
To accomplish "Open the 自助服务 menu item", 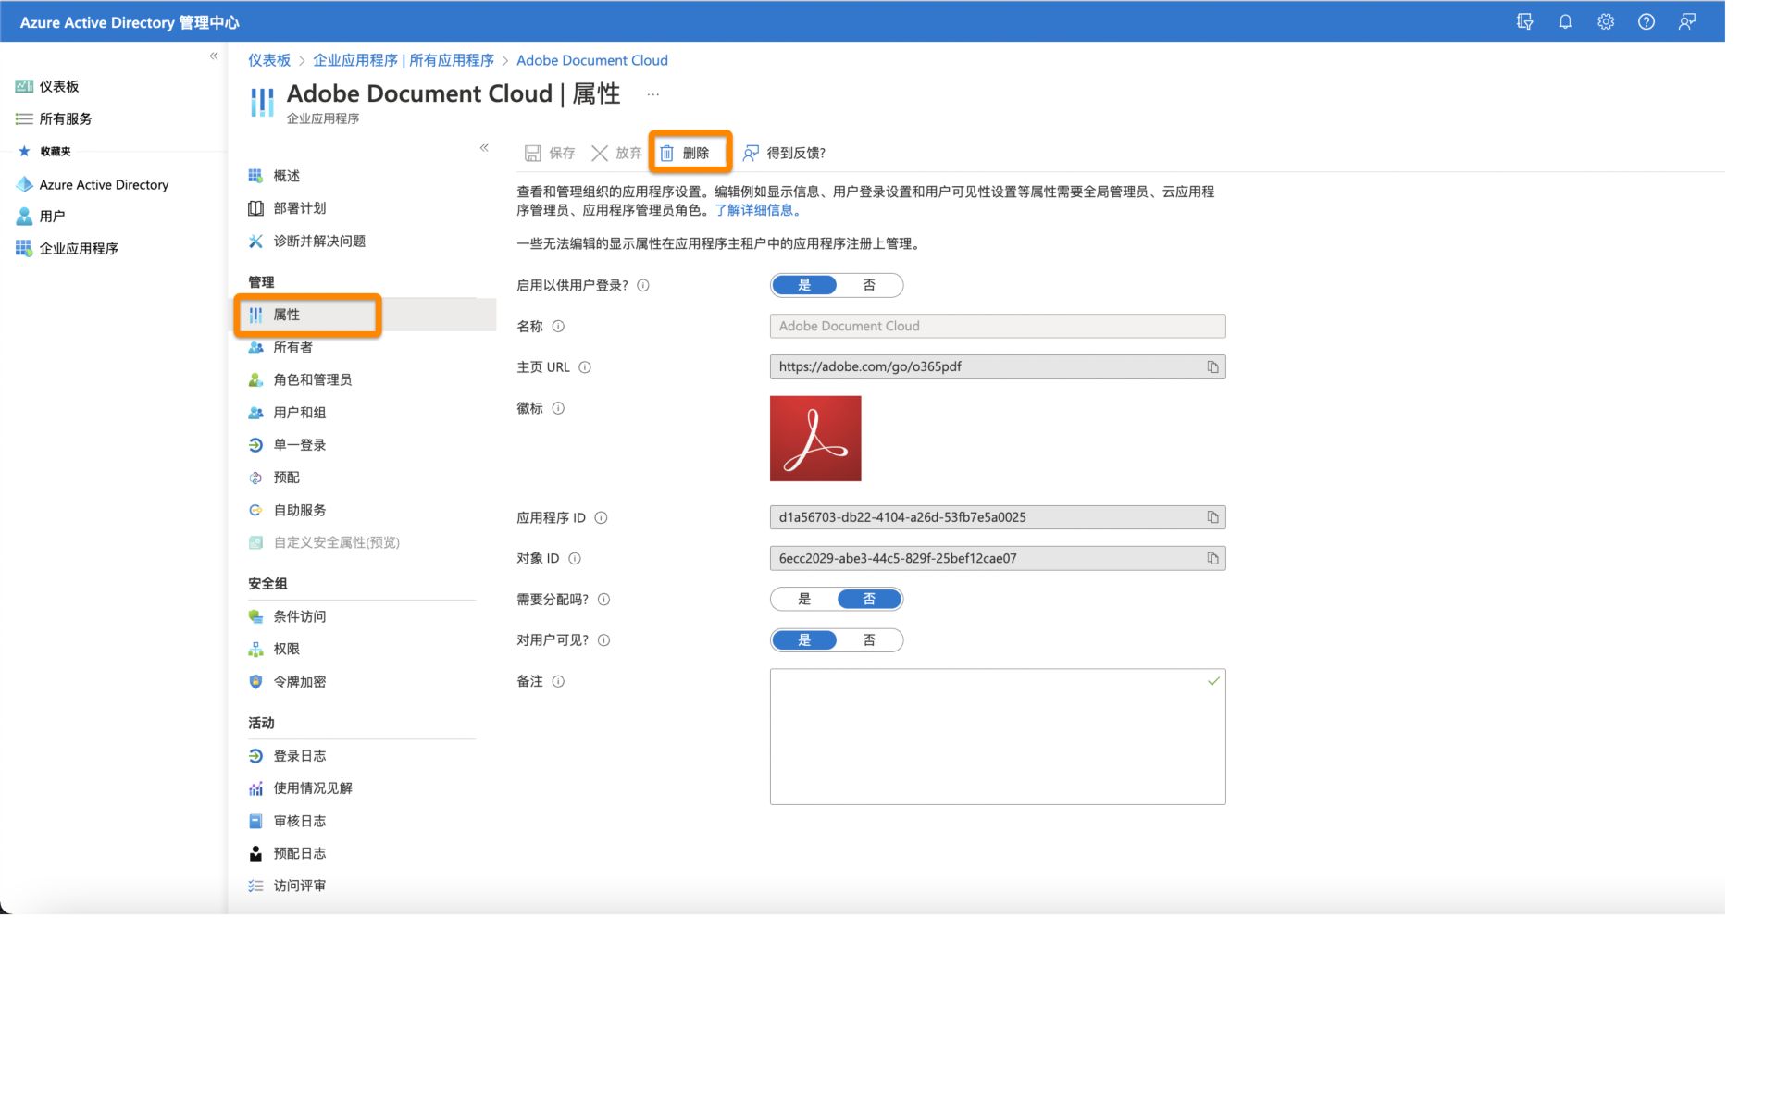I will [300, 510].
